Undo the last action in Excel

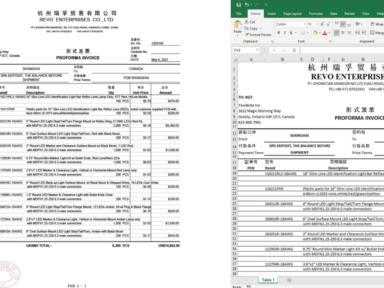point(247,5)
